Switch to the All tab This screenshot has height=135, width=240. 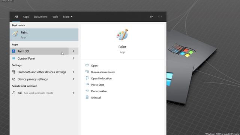point(16,16)
